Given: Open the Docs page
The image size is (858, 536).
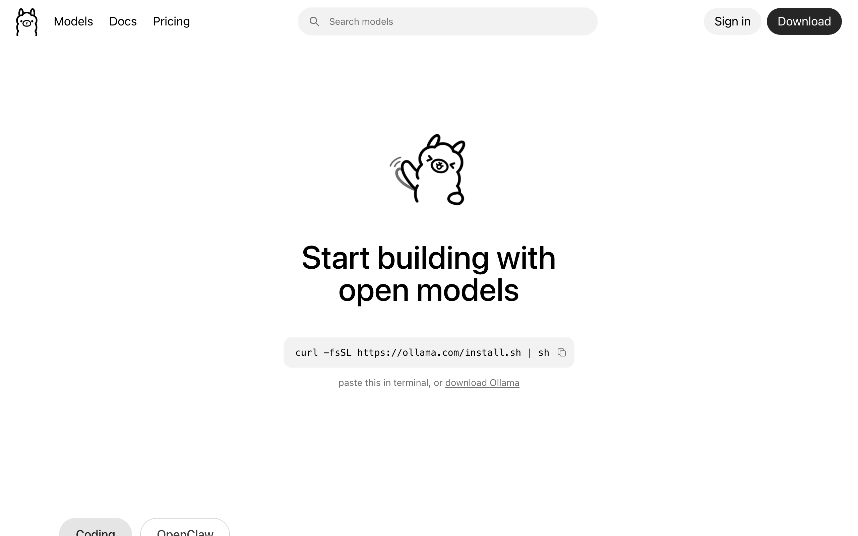Looking at the screenshot, I should coord(123,22).
